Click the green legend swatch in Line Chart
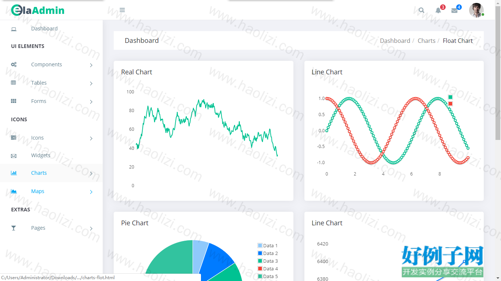Viewport: 501px width, 281px height. point(450,97)
